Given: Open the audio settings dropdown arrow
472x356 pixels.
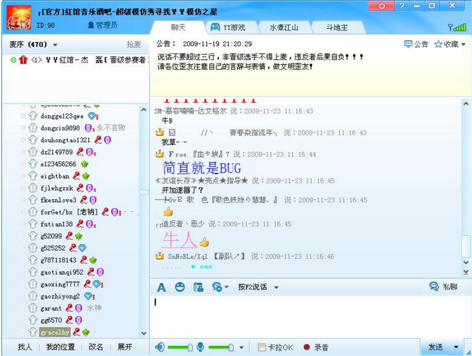Looking at the screenshot, I should pyautogui.click(x=241, y=347).
